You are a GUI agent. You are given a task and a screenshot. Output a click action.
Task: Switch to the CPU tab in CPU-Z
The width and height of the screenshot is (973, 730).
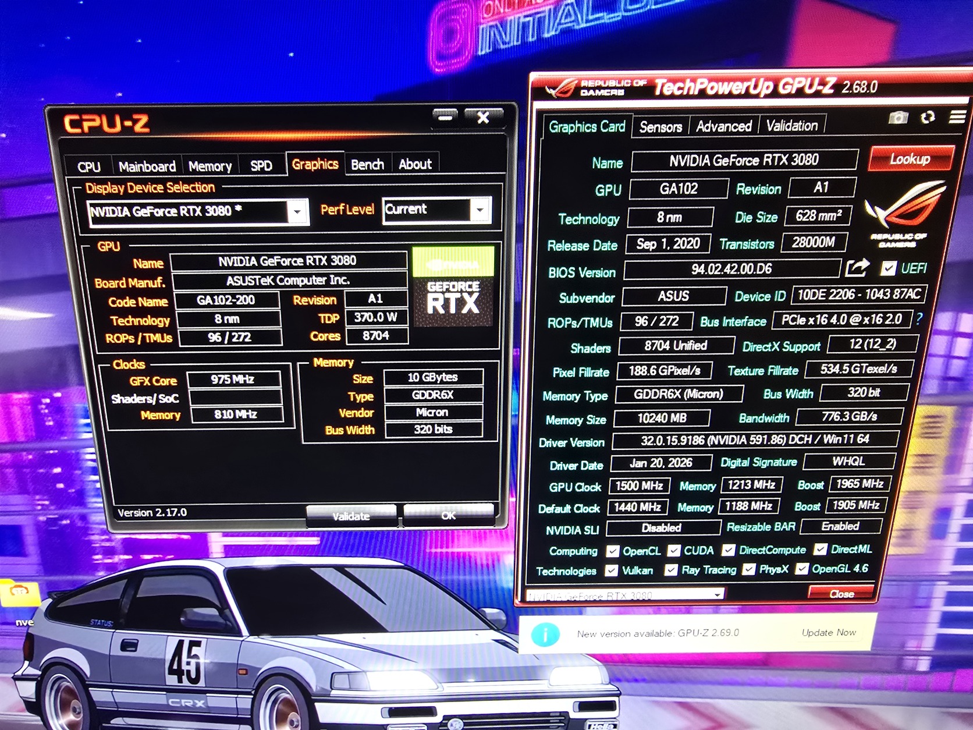(x=89, y=167)
